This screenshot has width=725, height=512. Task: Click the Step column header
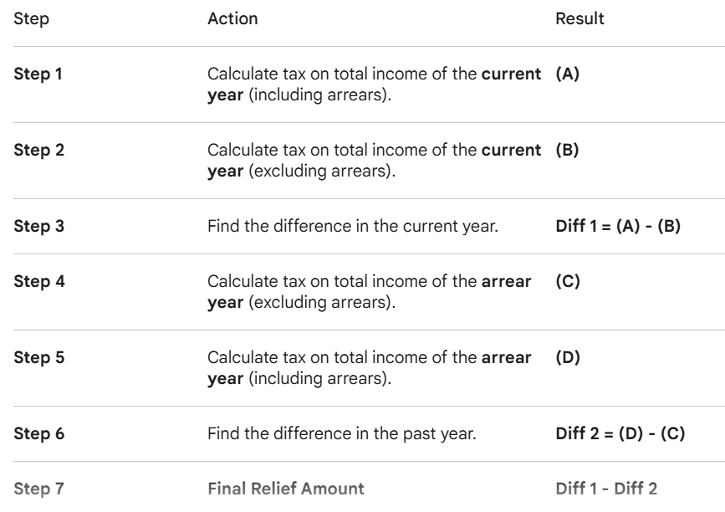(x=29, y=17)
